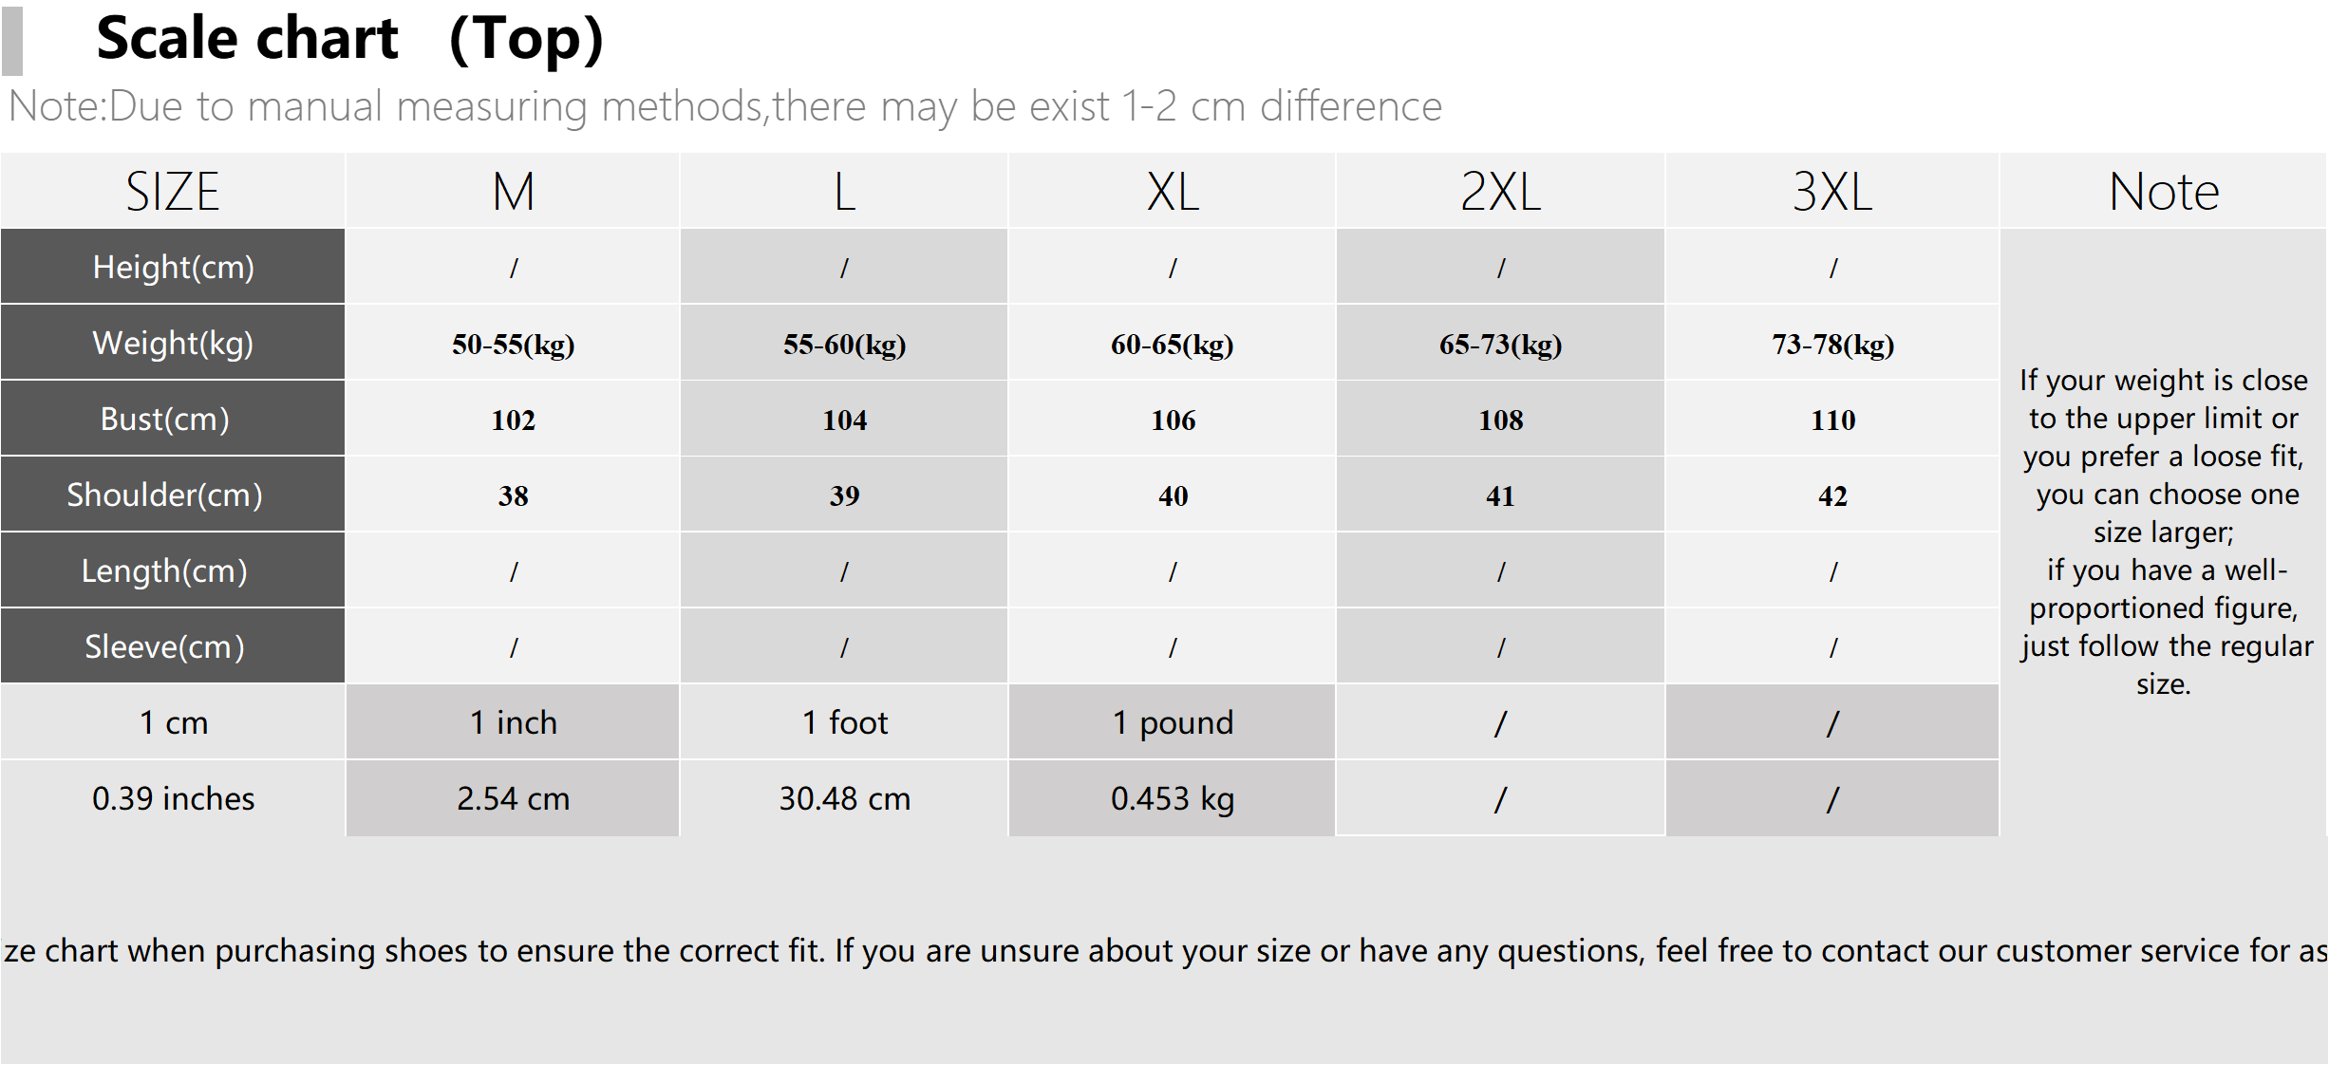Select the XL size column header

[1173, 191]
